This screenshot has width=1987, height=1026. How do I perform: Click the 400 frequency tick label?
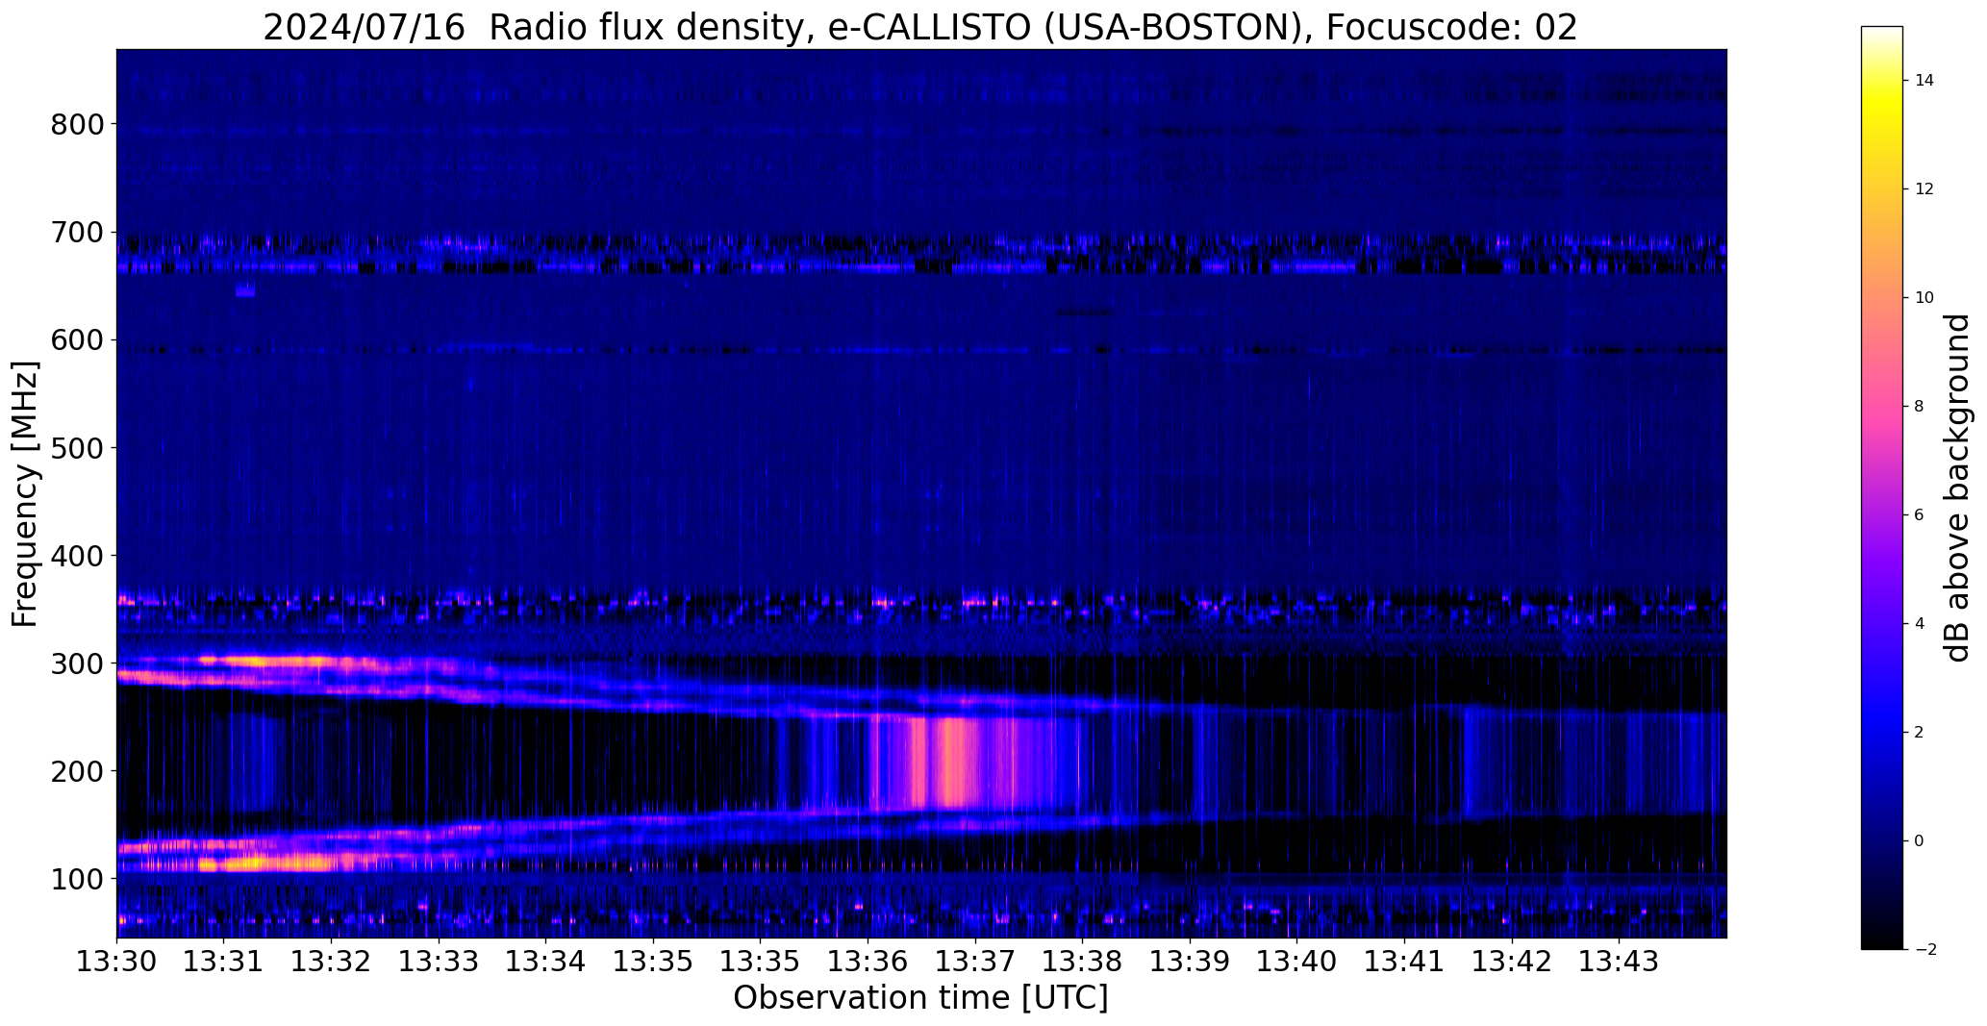76,555
